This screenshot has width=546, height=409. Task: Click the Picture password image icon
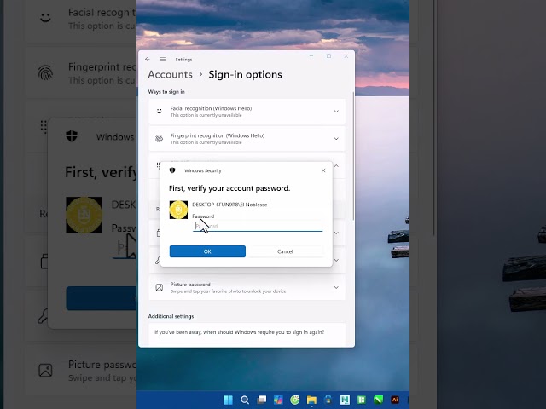point(160,287)
